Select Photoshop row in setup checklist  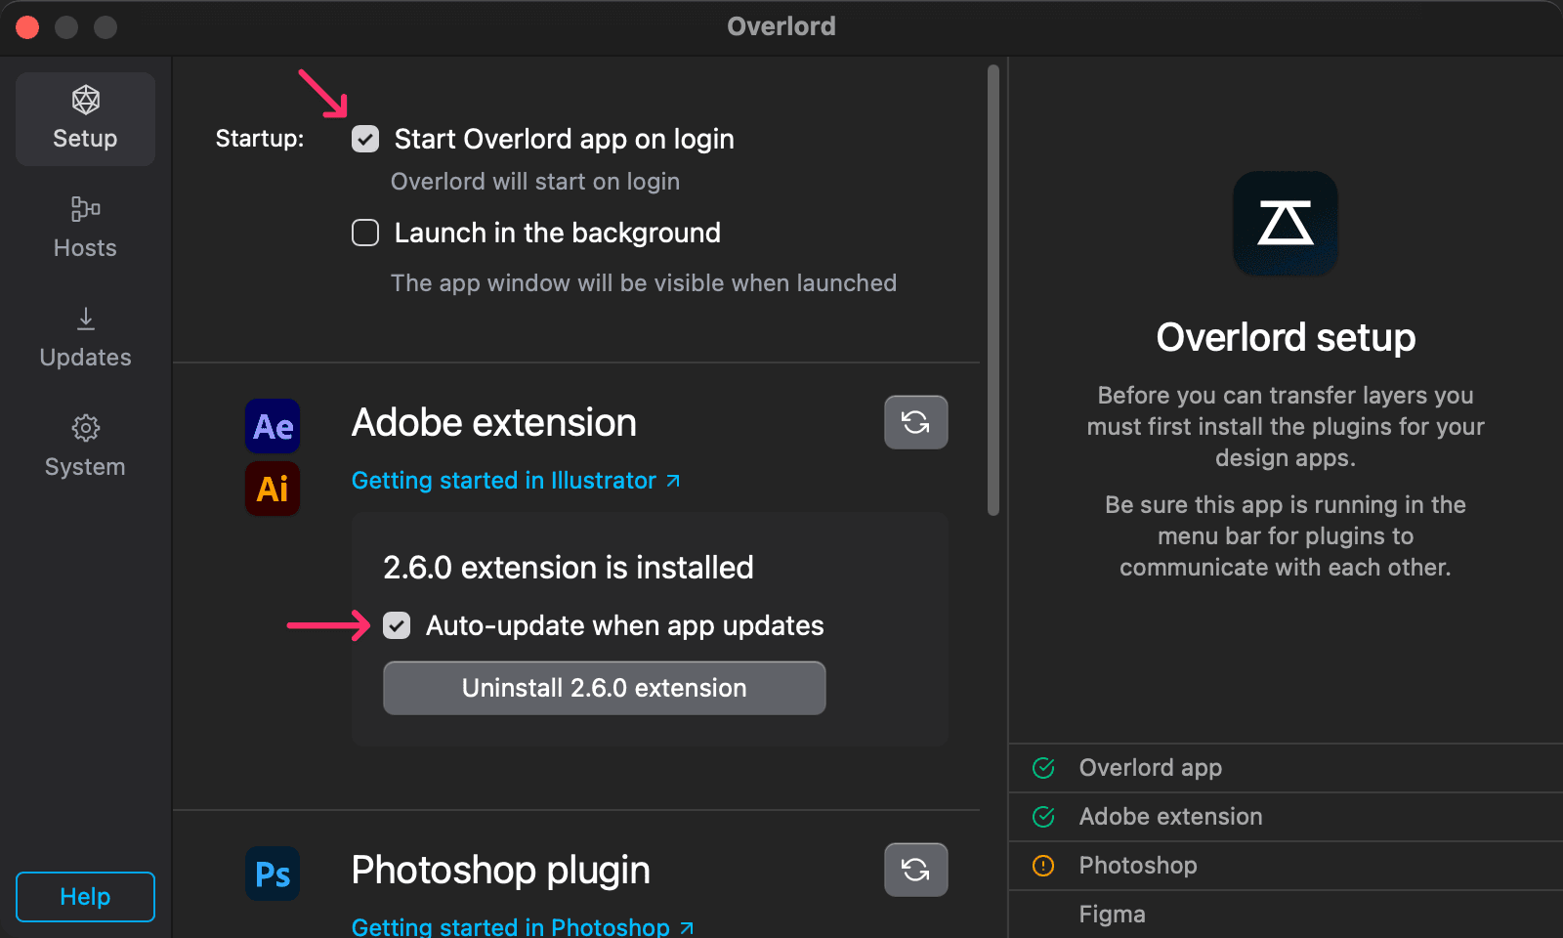tap(1286, 866)
